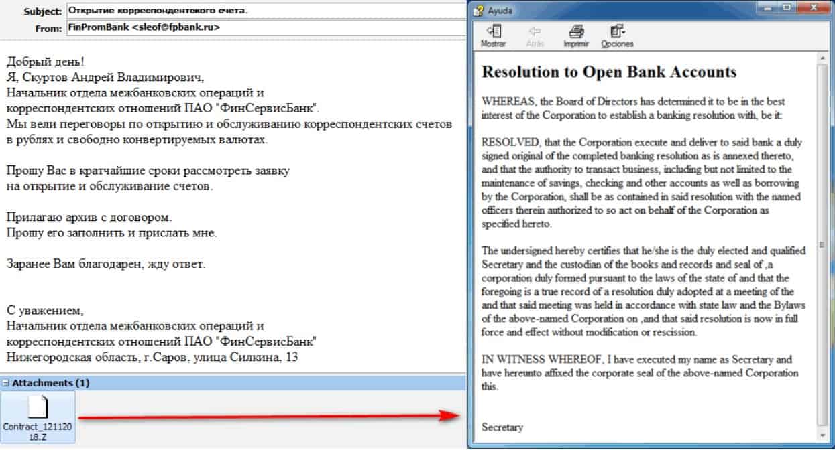835x450 pixels.
Task: Click into the Subject field
Action: pos(266,11)
